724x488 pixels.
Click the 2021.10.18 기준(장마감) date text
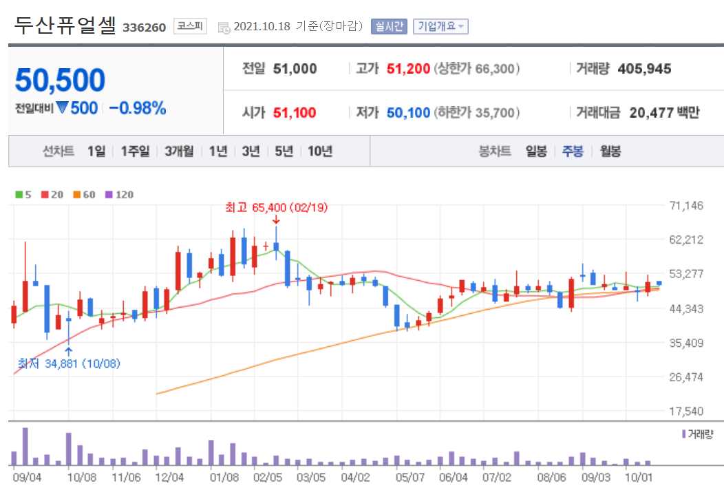298,26
